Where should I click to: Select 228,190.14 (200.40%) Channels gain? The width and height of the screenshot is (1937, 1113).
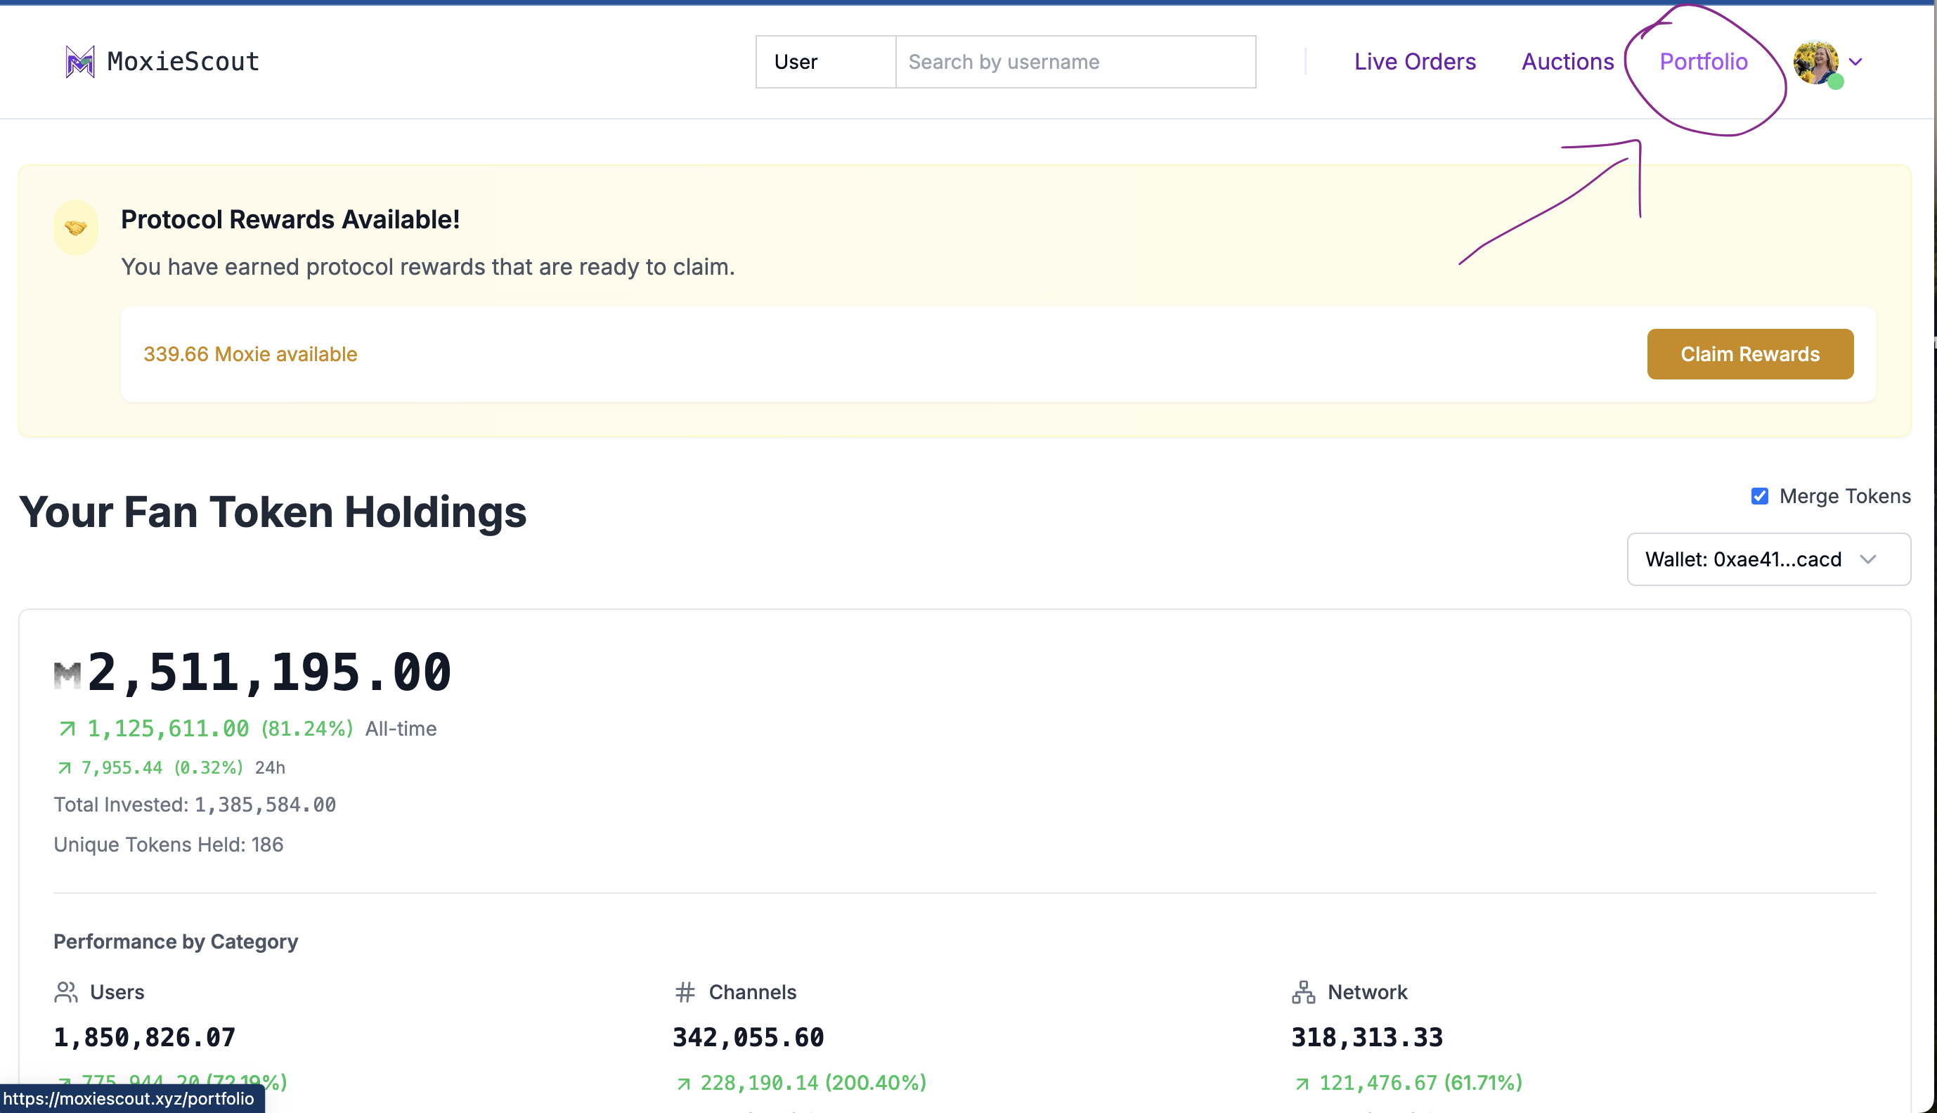(813, 1083)
